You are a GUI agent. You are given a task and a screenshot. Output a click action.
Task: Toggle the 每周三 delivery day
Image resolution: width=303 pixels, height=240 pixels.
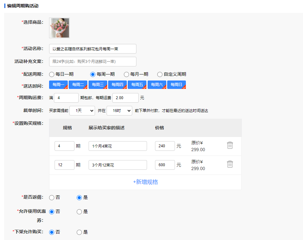98,85
